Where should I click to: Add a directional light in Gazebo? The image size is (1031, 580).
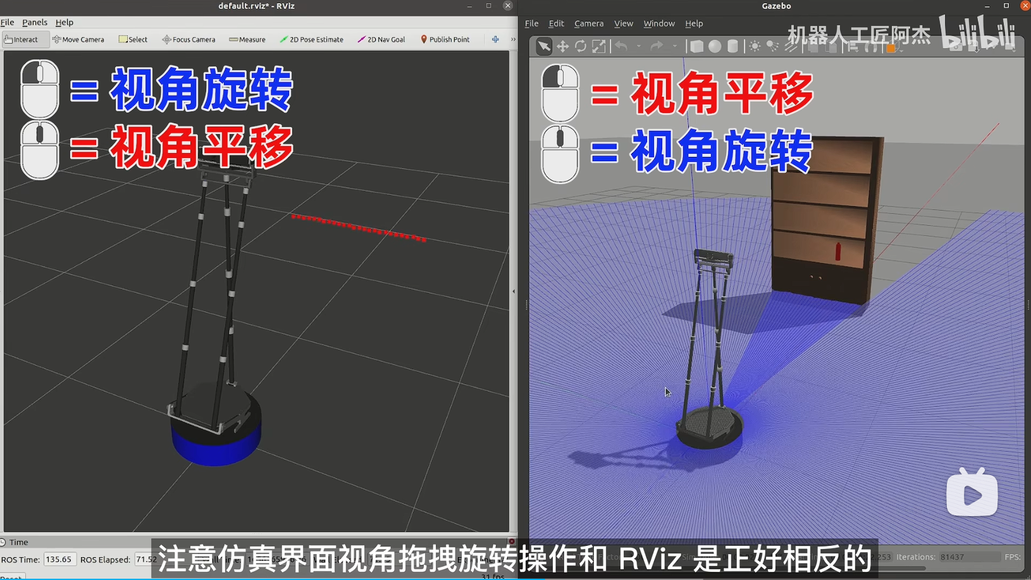[x=791, y=46]
